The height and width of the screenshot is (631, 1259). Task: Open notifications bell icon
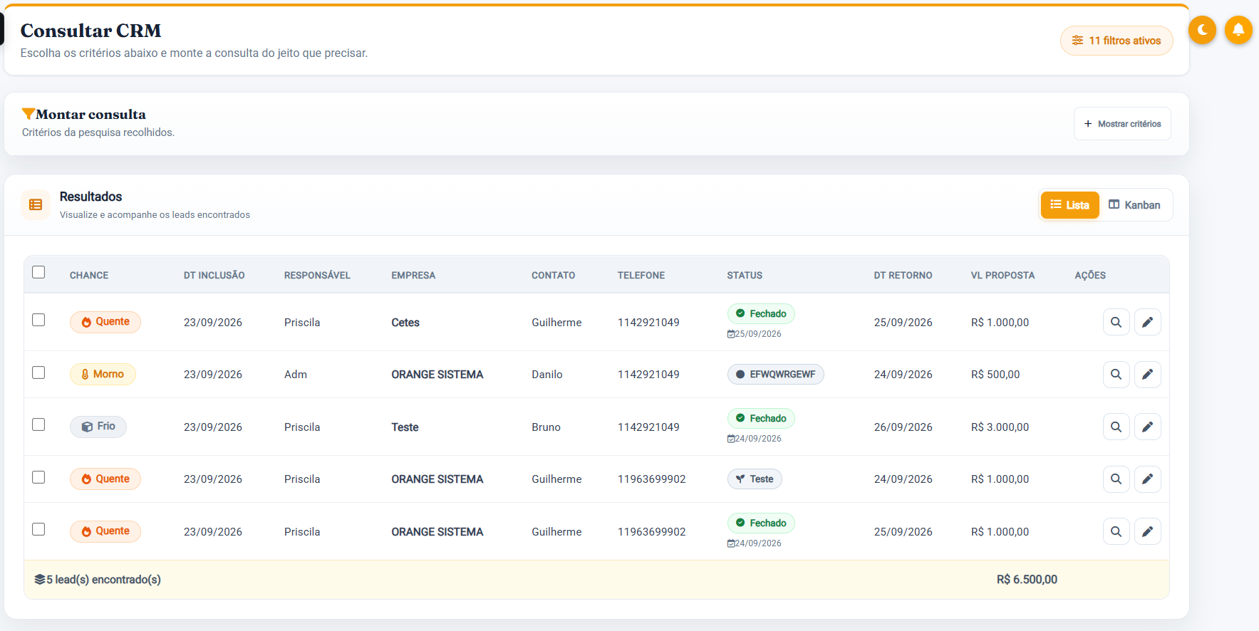[1238, 30]
